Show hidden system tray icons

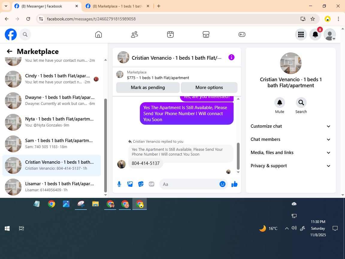click(287, 228)
